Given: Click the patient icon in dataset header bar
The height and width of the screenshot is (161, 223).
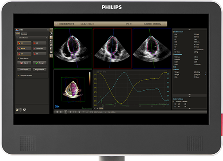Looking at the screenshot, I should 56,24.
